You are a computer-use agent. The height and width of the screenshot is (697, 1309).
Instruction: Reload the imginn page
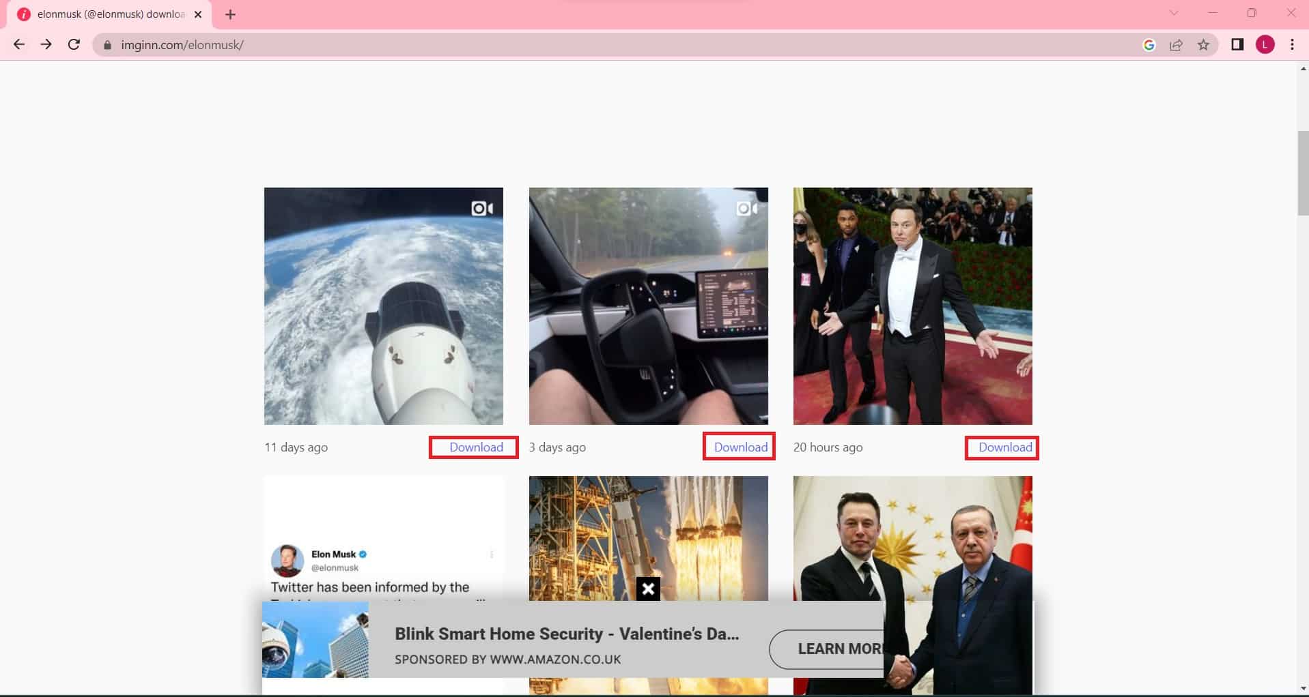(x=74, y=44)
